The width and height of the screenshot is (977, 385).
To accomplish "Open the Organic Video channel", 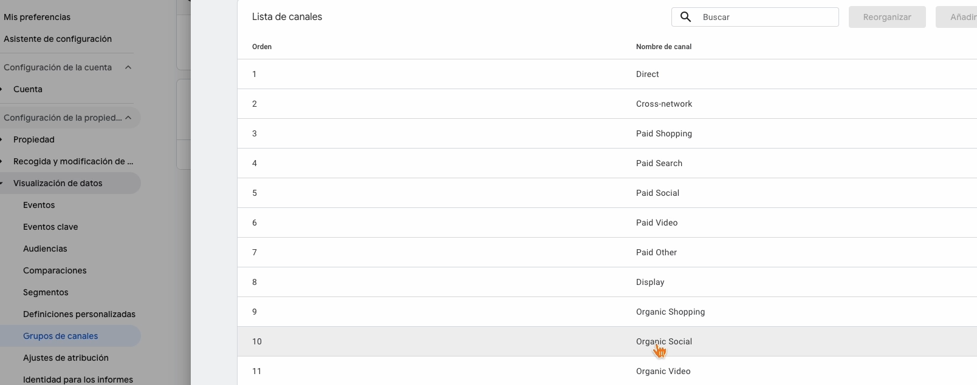I will pyautogui.click(x=663, y=371).
